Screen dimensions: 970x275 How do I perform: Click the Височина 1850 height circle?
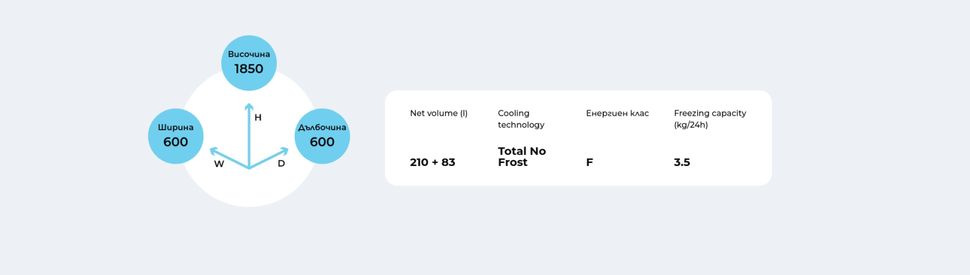tap(249, 63)
